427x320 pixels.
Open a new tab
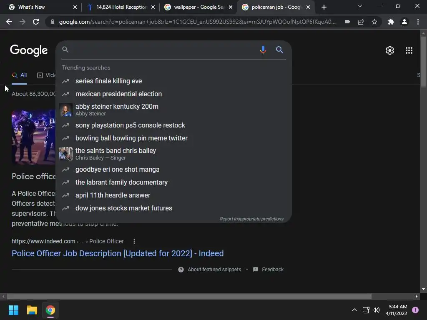tap(324, 7)
